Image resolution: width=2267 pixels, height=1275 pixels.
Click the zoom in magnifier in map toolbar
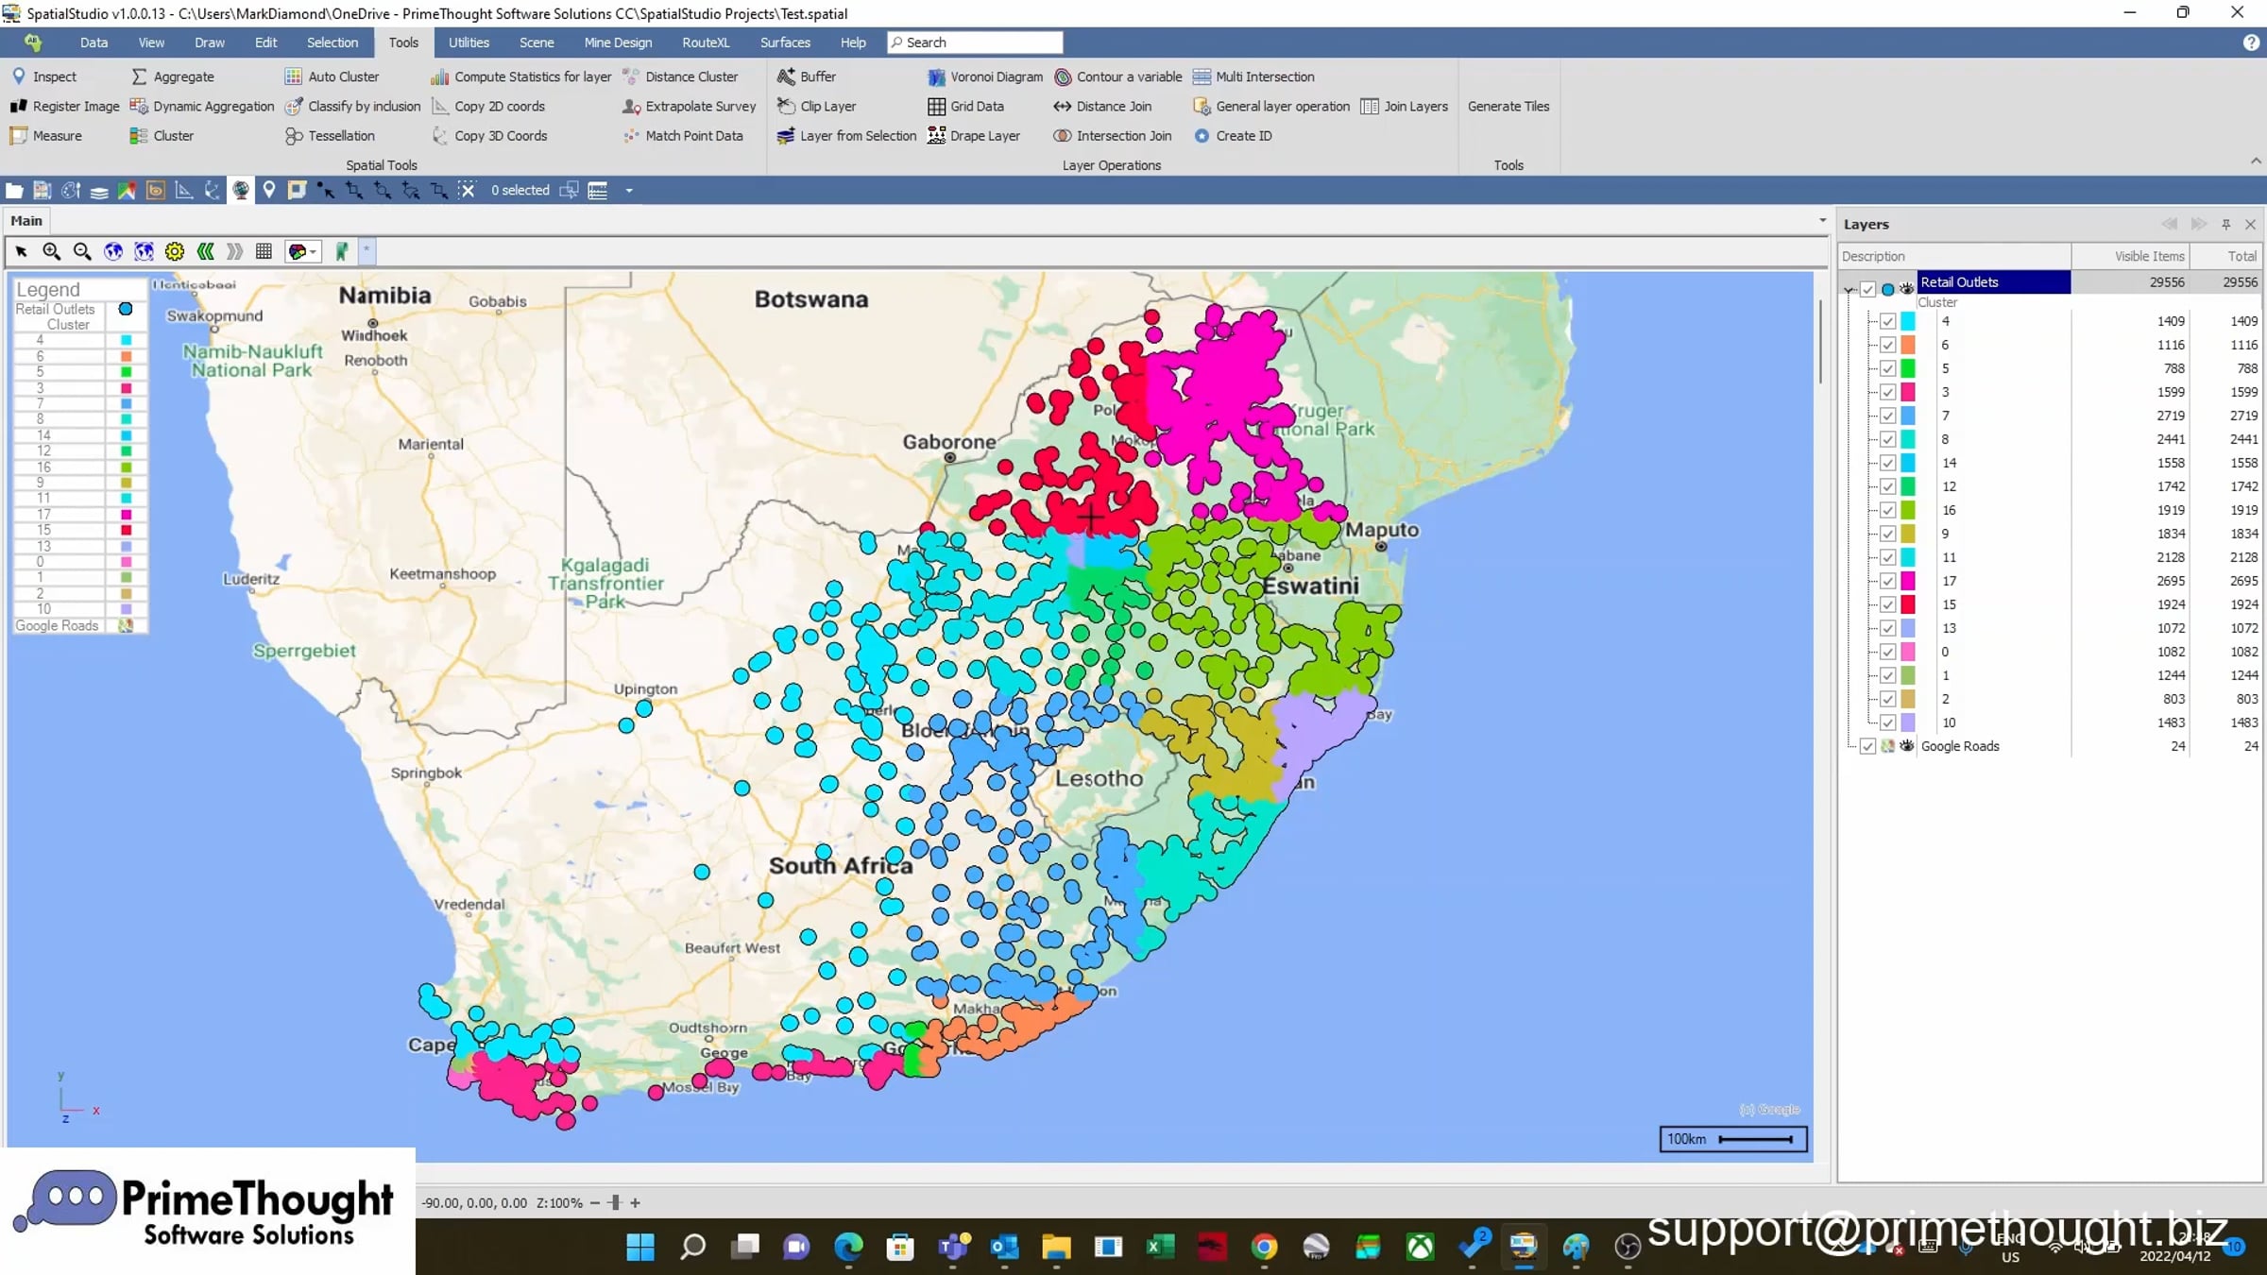pos(52,251)
